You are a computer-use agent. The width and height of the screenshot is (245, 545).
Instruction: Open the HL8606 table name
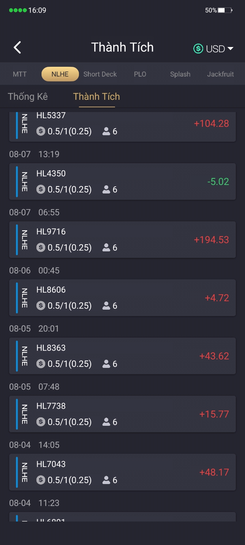click(51, 290)
